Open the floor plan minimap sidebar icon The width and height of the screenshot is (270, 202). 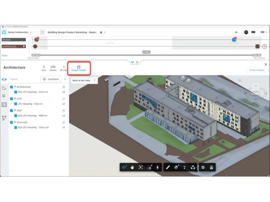pos(4,105)
